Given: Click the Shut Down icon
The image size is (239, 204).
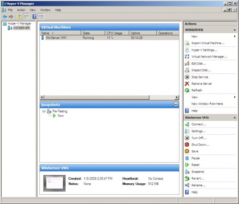Looking at the screenshot, I should pos(187,145).
